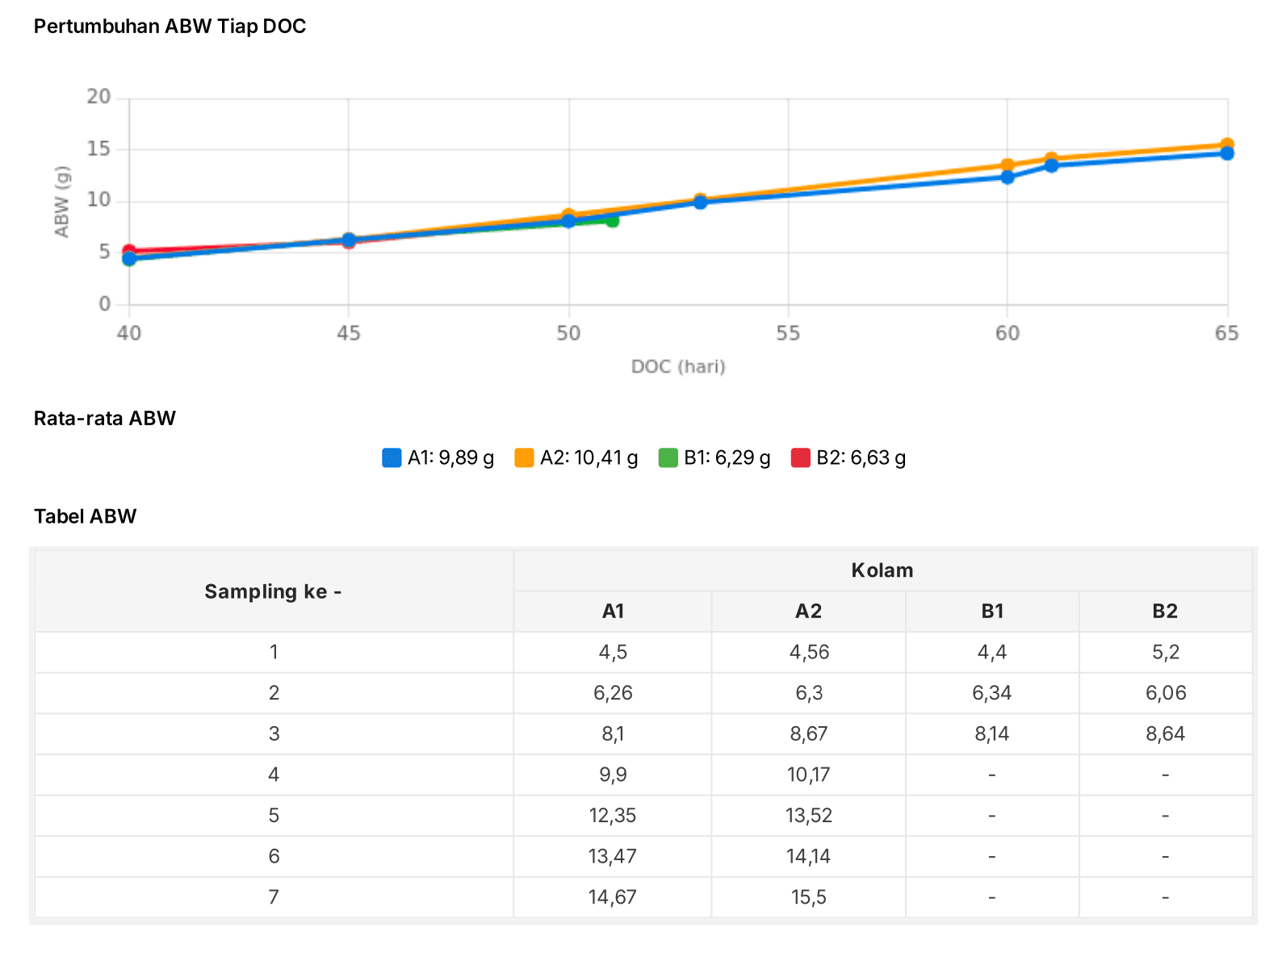The height and width of the screenshot is (965, 1282).
Task: Click the 'Pertumbuhan ABW Tiap DOC' chart title
Action: pos(170,27)
